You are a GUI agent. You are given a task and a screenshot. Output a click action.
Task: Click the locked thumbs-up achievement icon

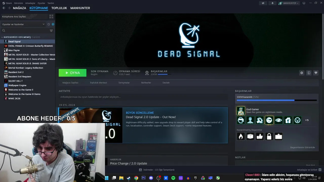point(260,136)
